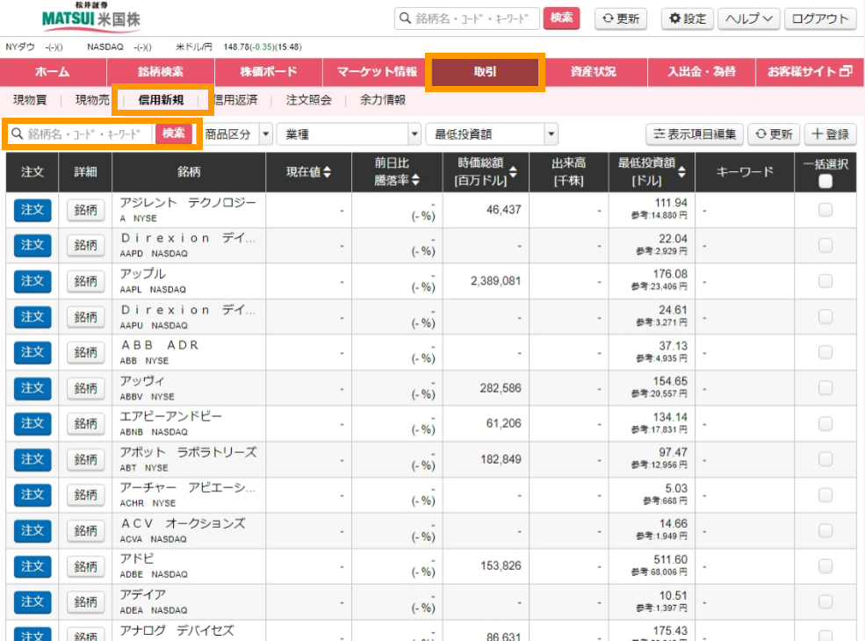The height and width of the screenshot is (641, 865).
Task: Switch to 信用新規 sub-tab
Action: pos(161,100)
